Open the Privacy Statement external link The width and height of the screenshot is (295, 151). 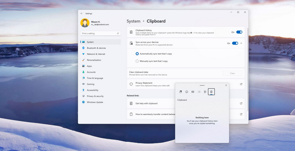(x=241, y=84)
